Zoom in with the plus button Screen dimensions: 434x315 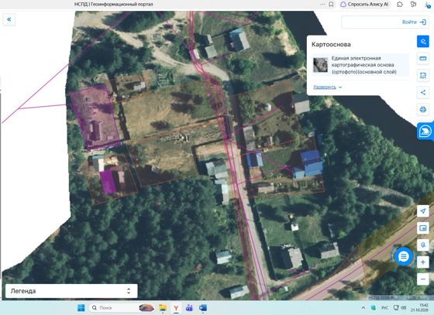422,262
